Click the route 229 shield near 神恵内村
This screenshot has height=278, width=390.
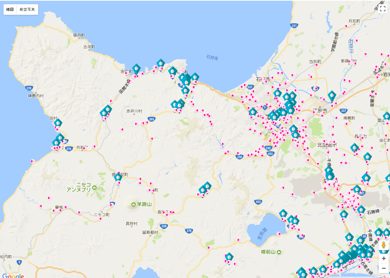(29, 88)
